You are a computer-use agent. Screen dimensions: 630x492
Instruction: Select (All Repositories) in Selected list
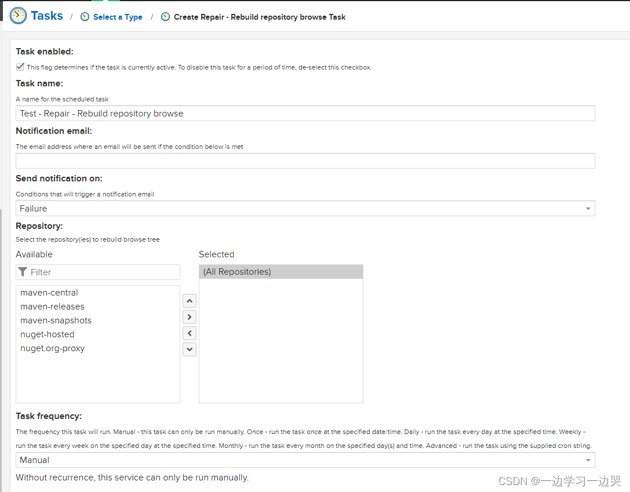(237, 272)
